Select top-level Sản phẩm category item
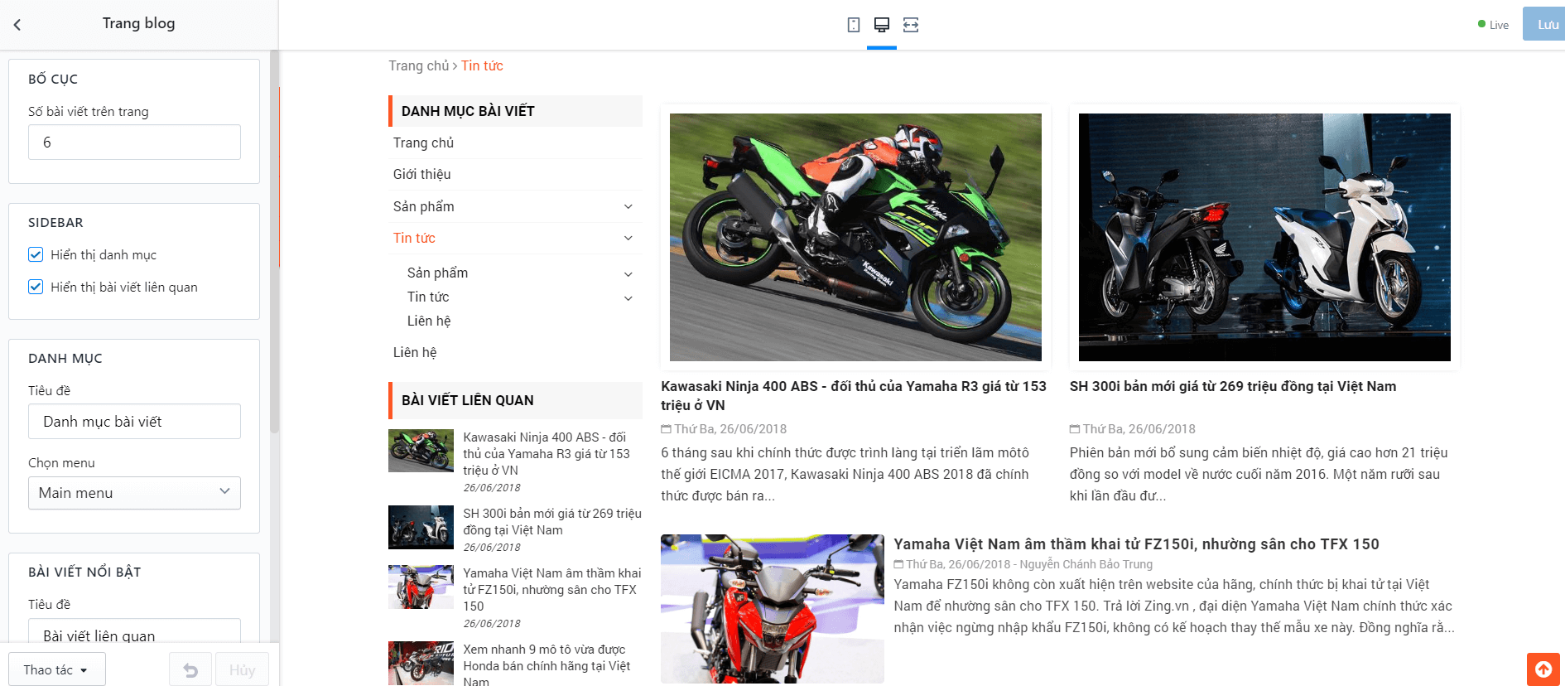Screen dimensions: 1565x686 coord(424,206)
